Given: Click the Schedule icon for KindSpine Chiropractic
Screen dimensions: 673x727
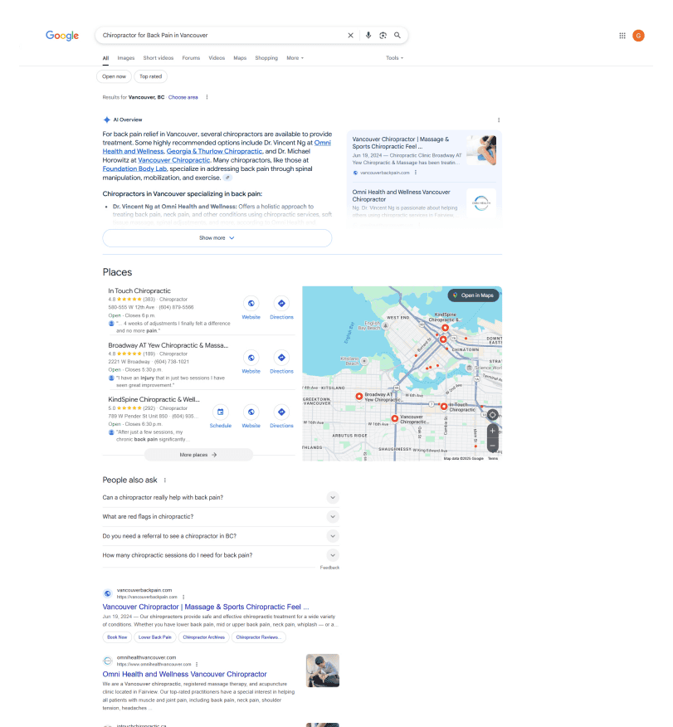Looking at the screenshot, I should (x=221, y=412).
